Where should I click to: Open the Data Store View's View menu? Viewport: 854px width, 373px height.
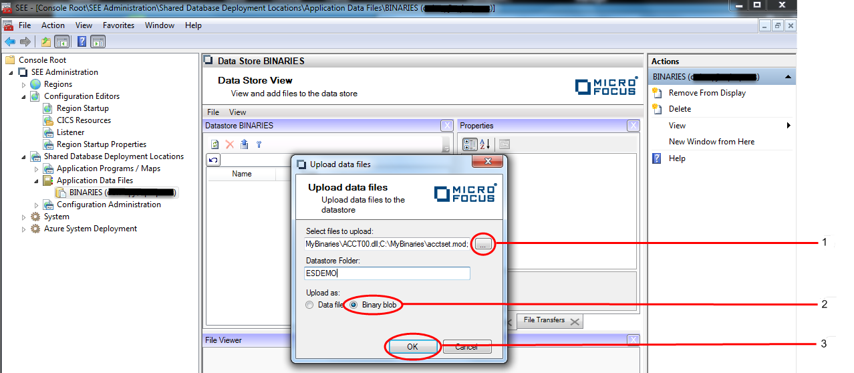[238, 112]
